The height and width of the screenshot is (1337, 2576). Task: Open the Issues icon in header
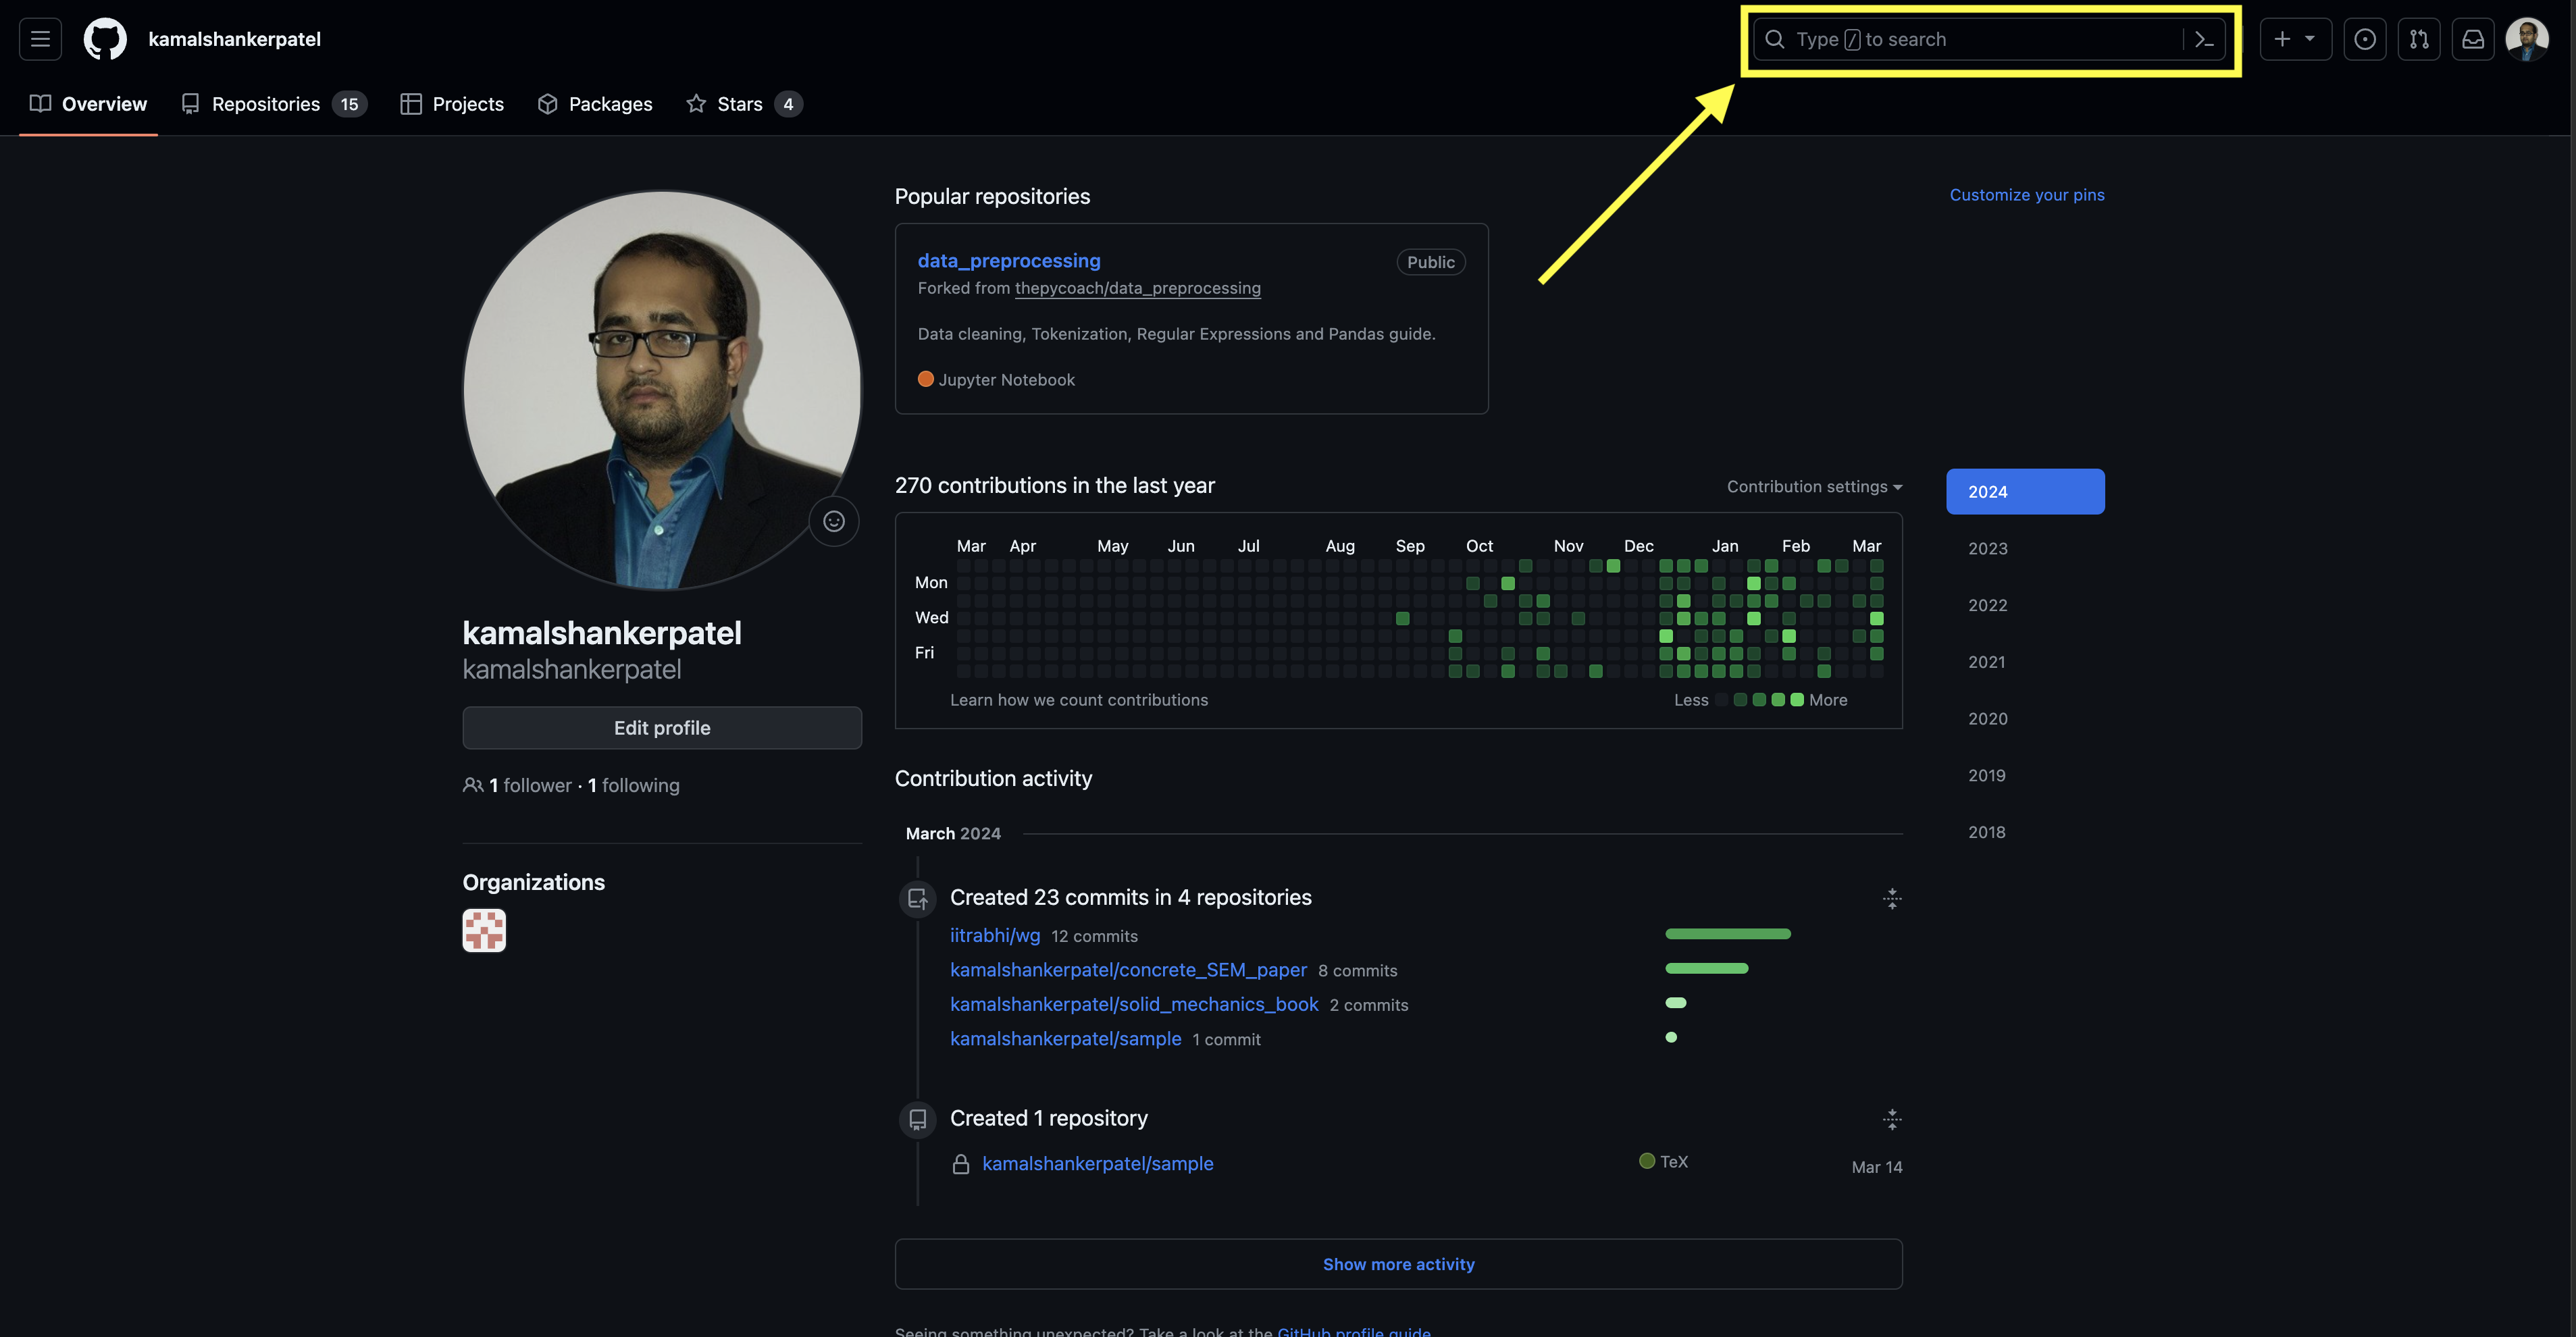[2365, 39]
